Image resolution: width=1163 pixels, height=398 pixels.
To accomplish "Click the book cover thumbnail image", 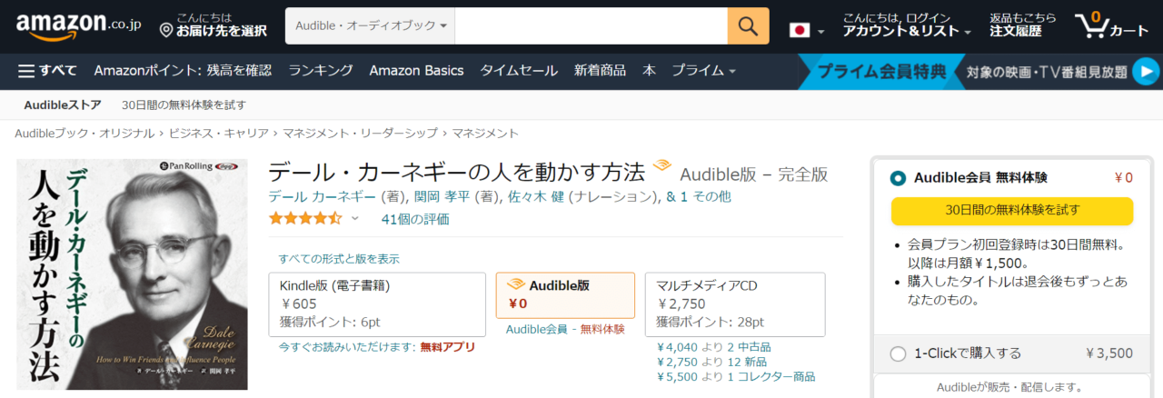I will click(x=133, y=274).
